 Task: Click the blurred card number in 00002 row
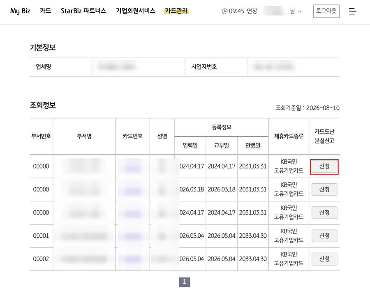133,259
